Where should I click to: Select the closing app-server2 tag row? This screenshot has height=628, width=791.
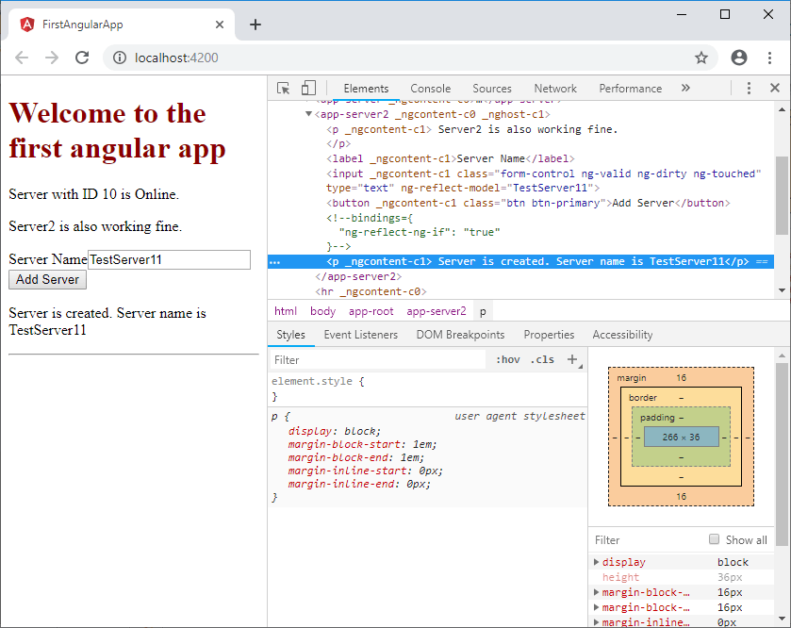(x=358, y=276)
